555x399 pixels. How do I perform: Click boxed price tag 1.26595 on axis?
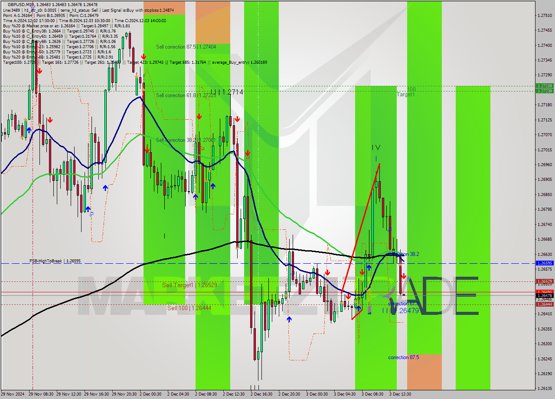coord(544,263)
